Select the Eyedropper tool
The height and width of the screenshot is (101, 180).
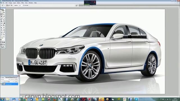click(x=4, y=32)
